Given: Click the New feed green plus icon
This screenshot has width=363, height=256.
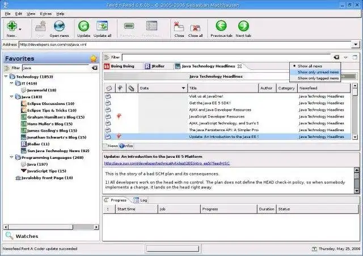Looking at the screenshot, I should pyautogui.click(x=11, y=26).
